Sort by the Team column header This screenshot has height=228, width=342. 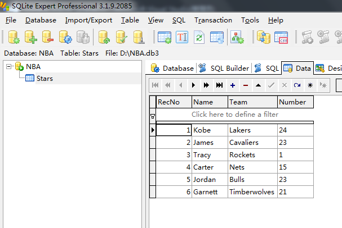click(252, 102)
